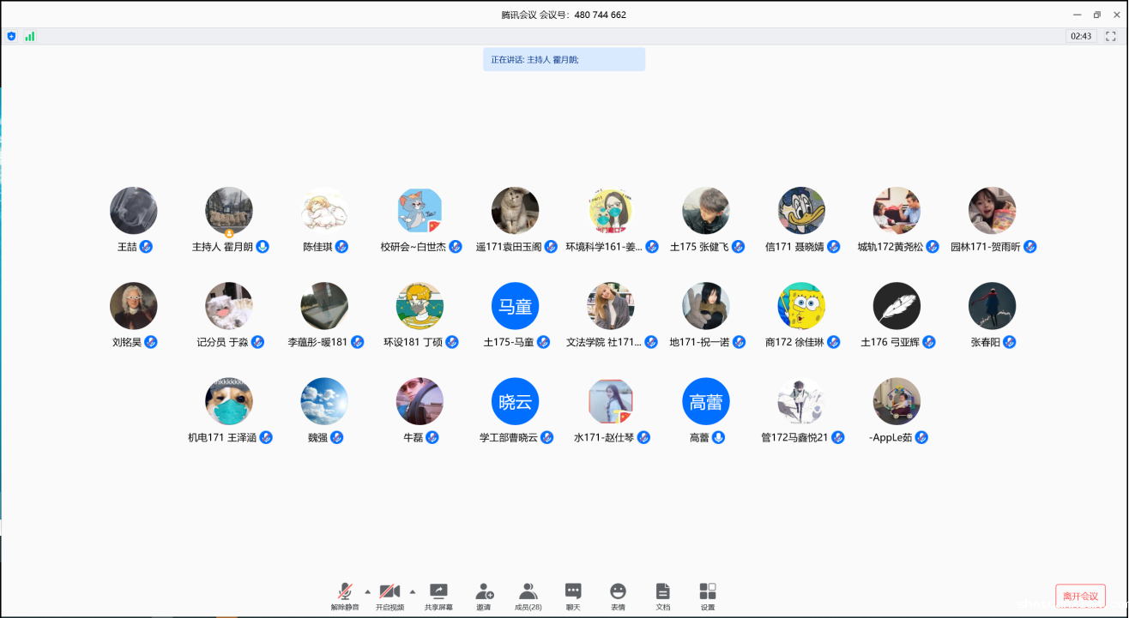Click the 02:43 meeting timer
1129x618 pixels.
tap(1081, 36)
